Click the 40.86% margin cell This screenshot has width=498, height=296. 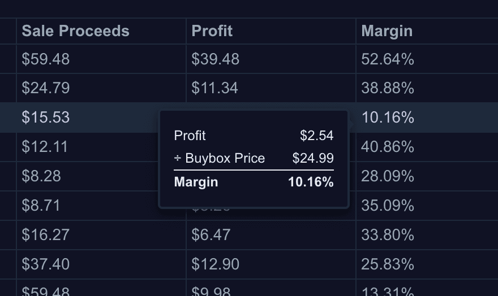388,147
